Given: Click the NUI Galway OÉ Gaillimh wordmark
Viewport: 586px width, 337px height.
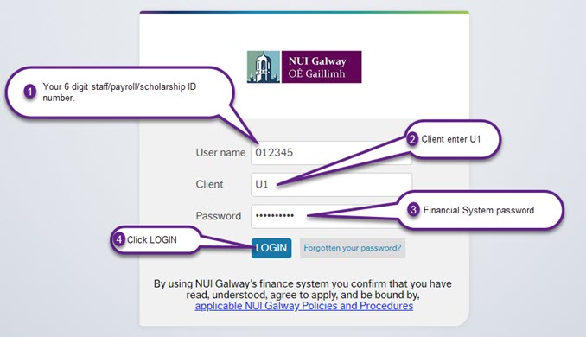Looking at the screenshot, I should click(x=322, y=67).
